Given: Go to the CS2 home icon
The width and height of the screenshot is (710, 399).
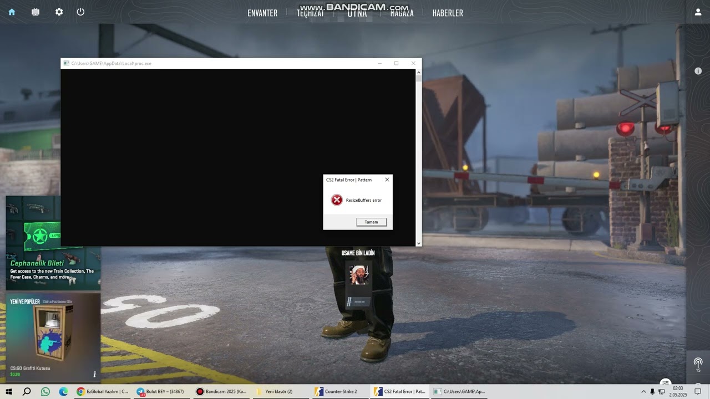Looking at the screenshot, I should pyautogui.click(x=12, y=12).
